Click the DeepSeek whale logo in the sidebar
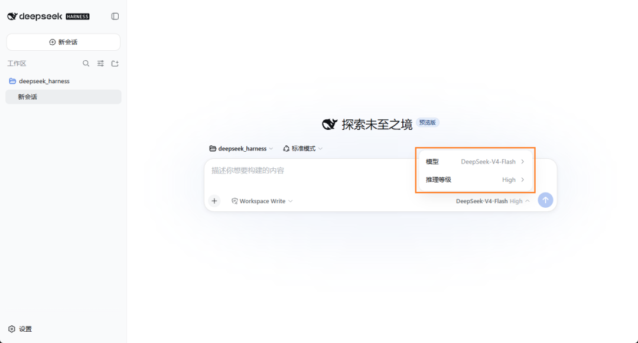 pyautogui.click(x=12, y=17)
